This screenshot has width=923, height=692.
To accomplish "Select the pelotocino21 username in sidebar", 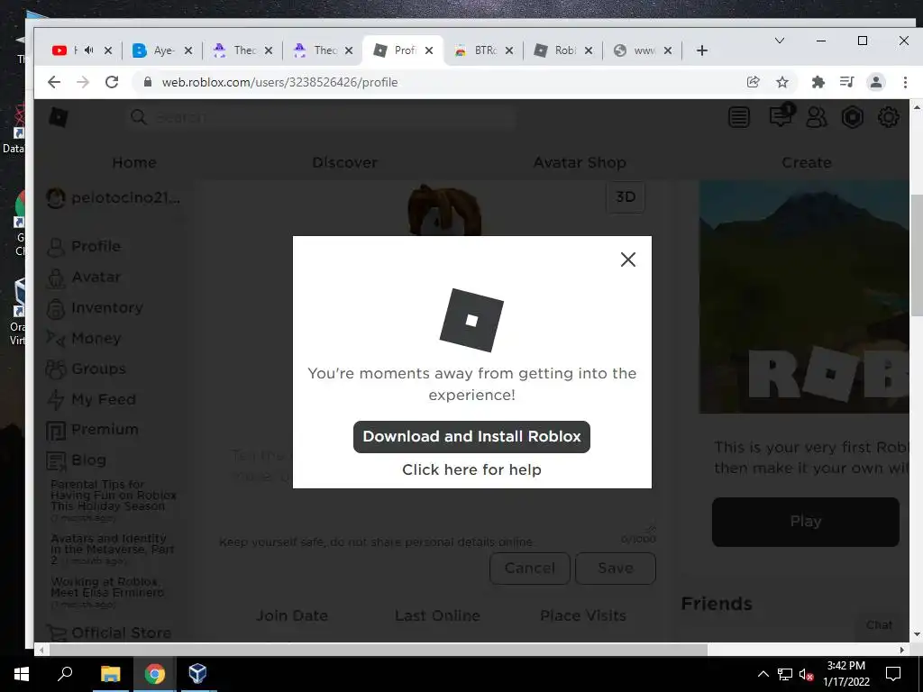I will click(x=125, y=197).
